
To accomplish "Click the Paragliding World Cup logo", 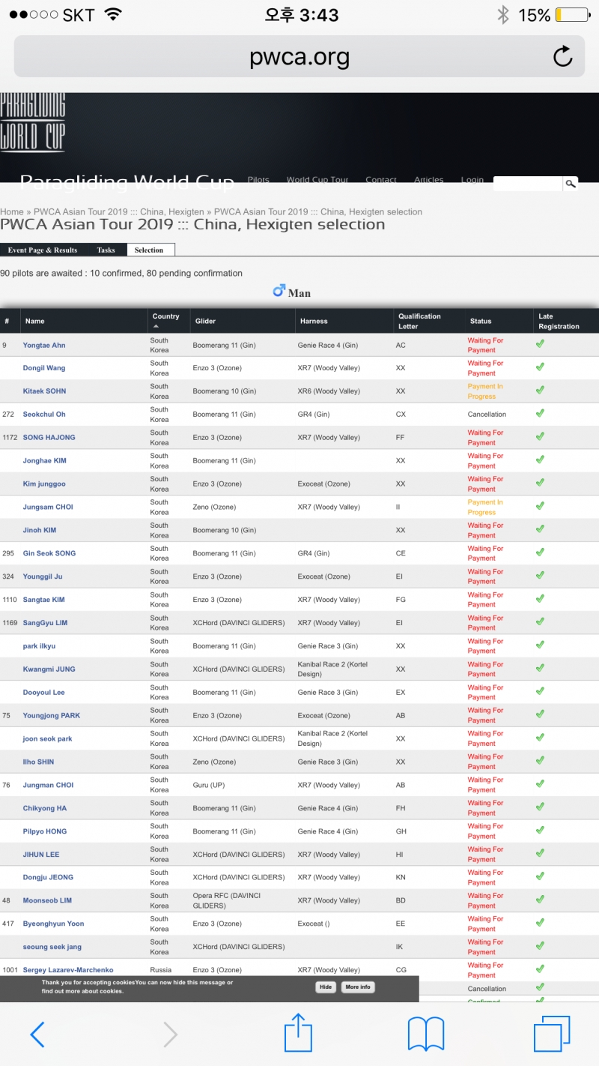I will coord(33,122).
